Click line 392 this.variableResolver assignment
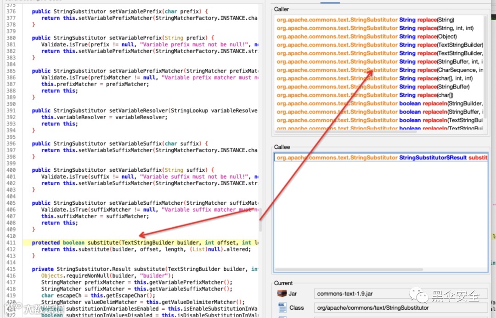 point(104,117)
